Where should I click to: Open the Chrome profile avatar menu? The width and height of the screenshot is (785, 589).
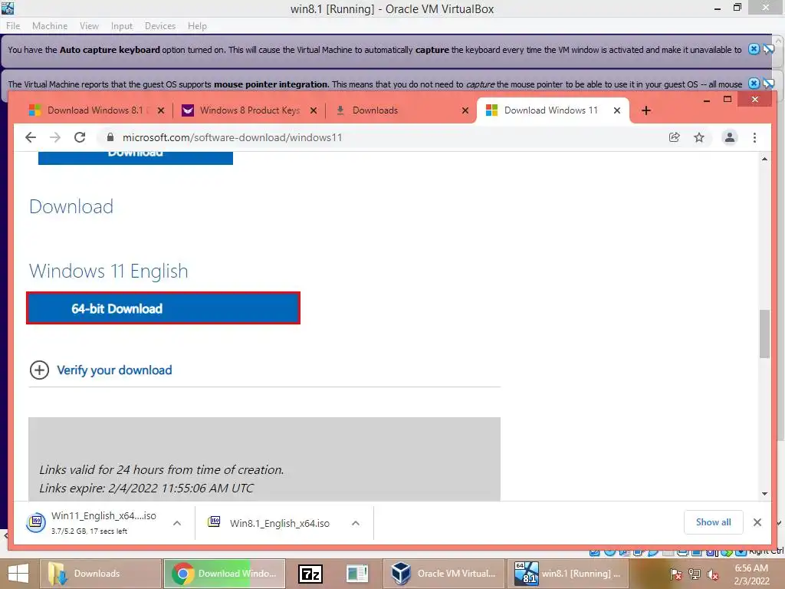[x=730, y=137]
